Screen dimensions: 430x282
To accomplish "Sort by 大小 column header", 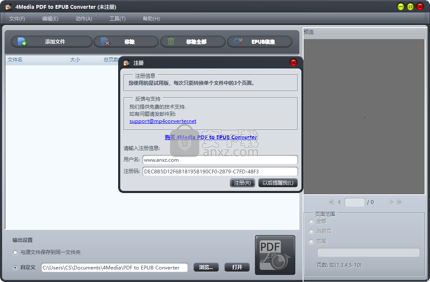I will point(84,59).
